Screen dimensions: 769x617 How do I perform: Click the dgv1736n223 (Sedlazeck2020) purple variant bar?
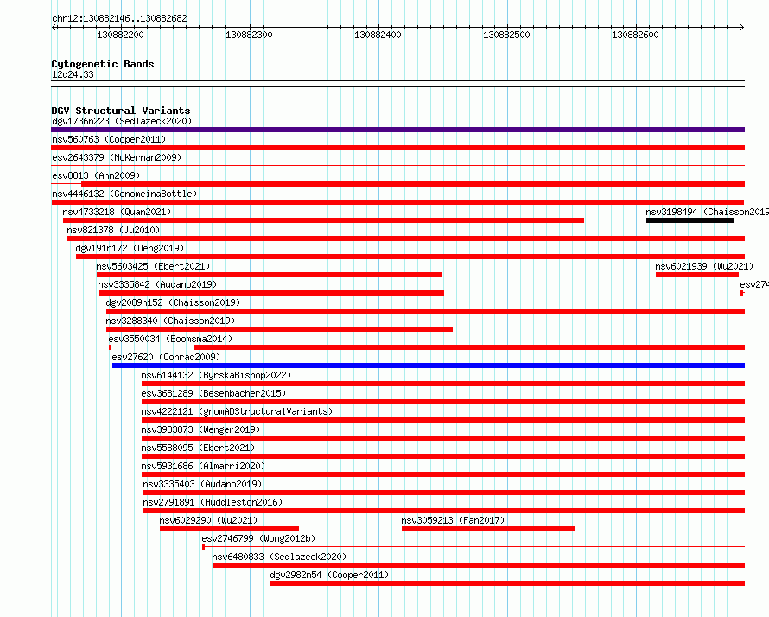pos(397,130)
